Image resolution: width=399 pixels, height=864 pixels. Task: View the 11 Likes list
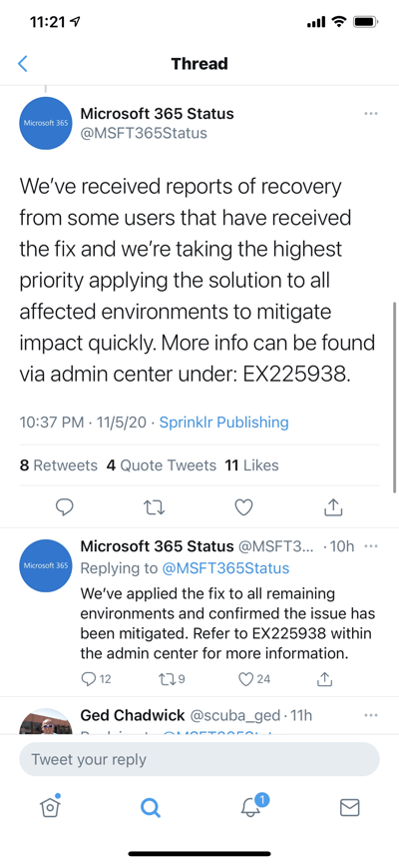[252, 465]
